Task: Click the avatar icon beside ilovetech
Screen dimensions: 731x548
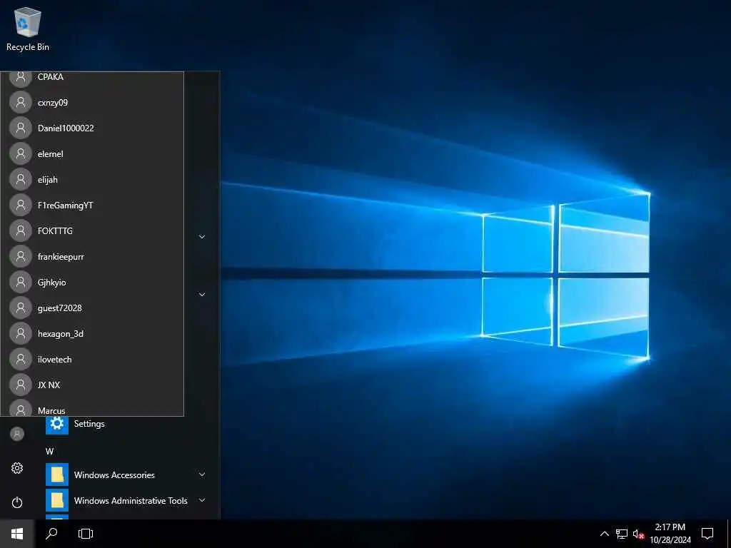Action: pos(21,359)
